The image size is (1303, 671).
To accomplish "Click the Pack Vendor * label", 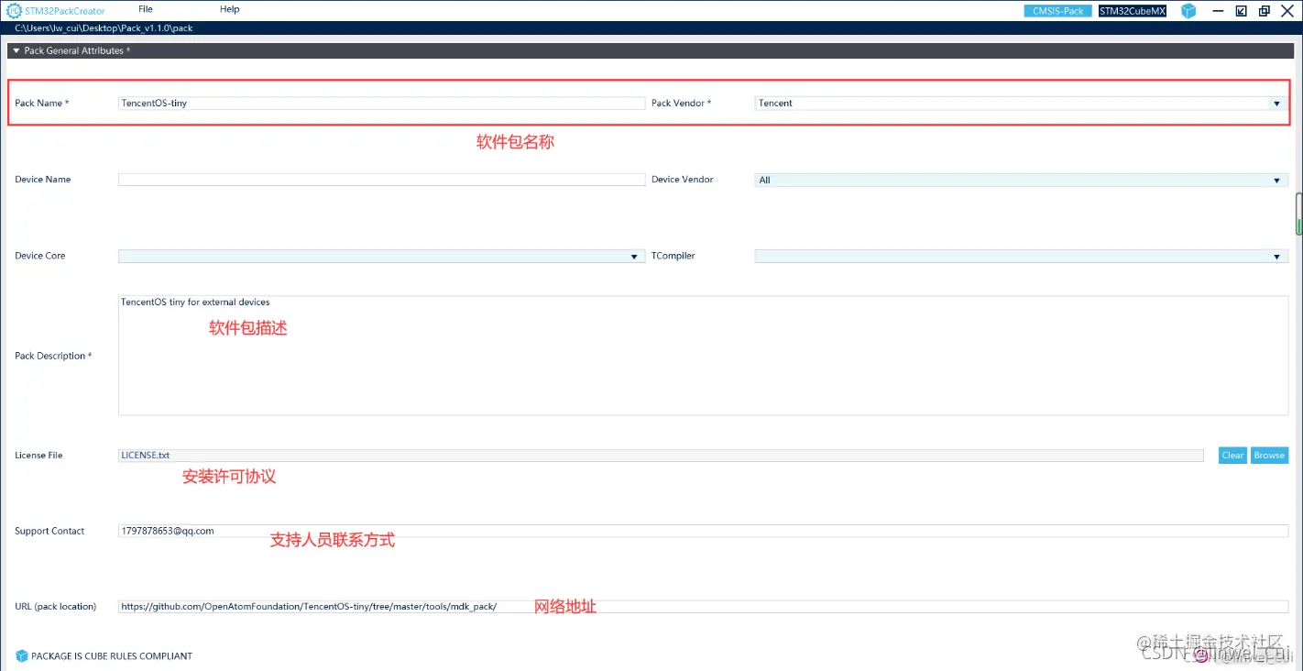I will [x=681, y=104].
